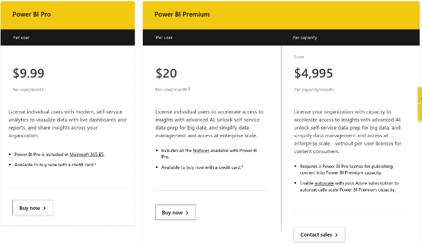Click the Per user label under Pro

click(x=21, y=37)
